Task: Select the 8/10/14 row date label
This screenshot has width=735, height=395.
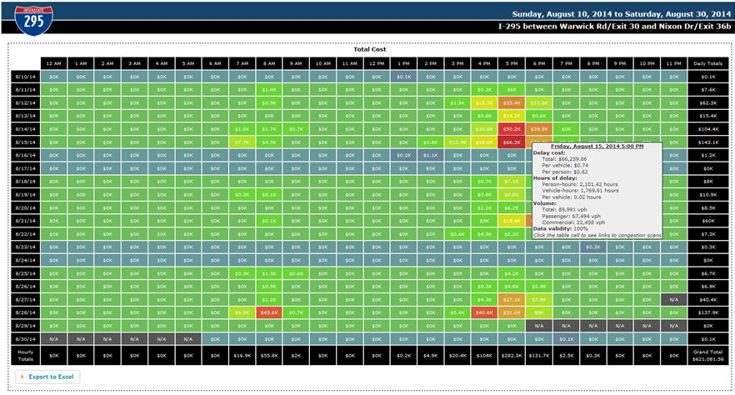Action: tap(24, 77)
